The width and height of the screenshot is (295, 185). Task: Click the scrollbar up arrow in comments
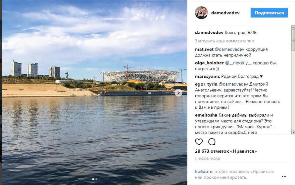click(293, 27)
